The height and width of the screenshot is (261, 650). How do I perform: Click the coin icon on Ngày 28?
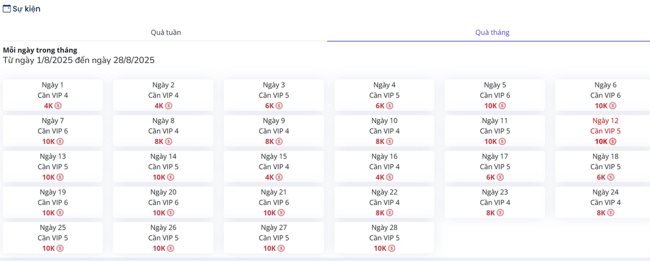(x=392, y=248)
